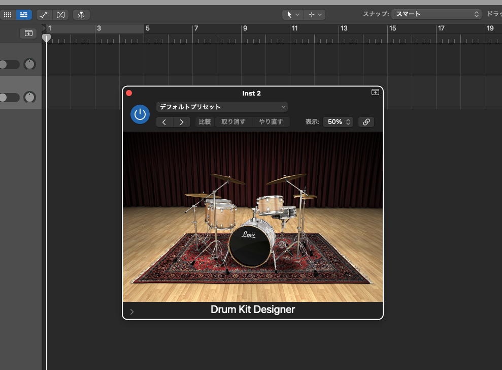Click the track header download-arrow icon
Screen dimensions: 502x370
coord(28,34)
